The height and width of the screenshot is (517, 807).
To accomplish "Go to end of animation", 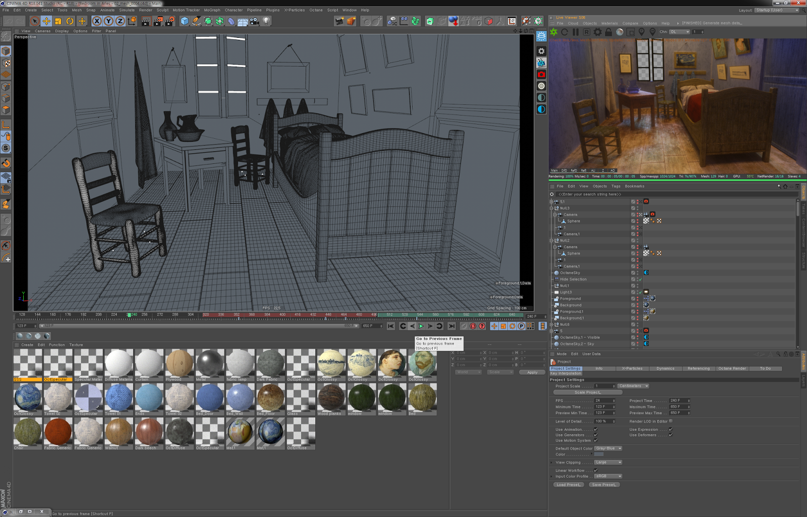I will click(x=451, y=326).
